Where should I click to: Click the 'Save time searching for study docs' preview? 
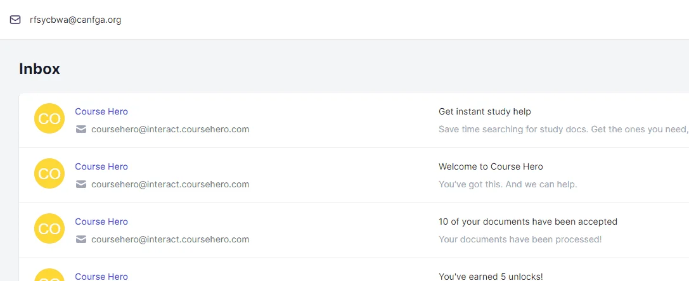pyautogui.click(x=563, y=129)
